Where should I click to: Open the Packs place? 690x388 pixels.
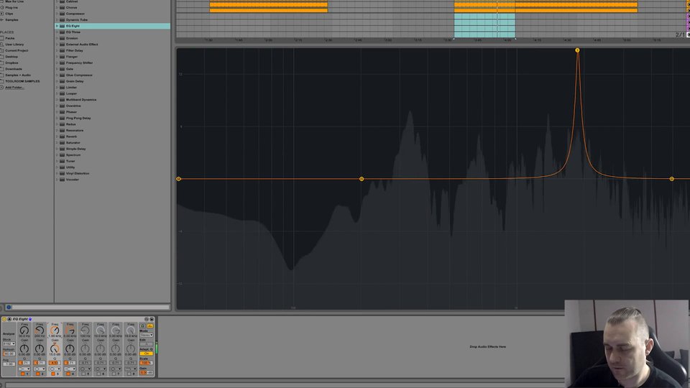9,38
